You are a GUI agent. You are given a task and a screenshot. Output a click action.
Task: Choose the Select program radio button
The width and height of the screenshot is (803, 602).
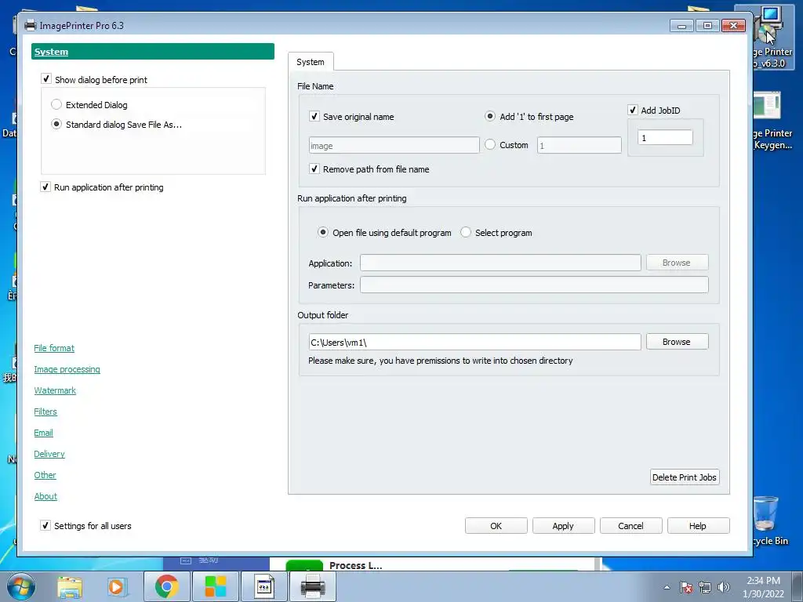[466, 232]
